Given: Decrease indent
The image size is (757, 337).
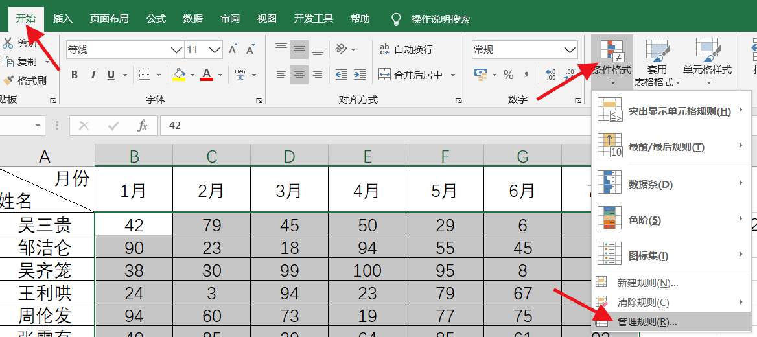Looking at the screenshot, I should click(x=342, y=75).
